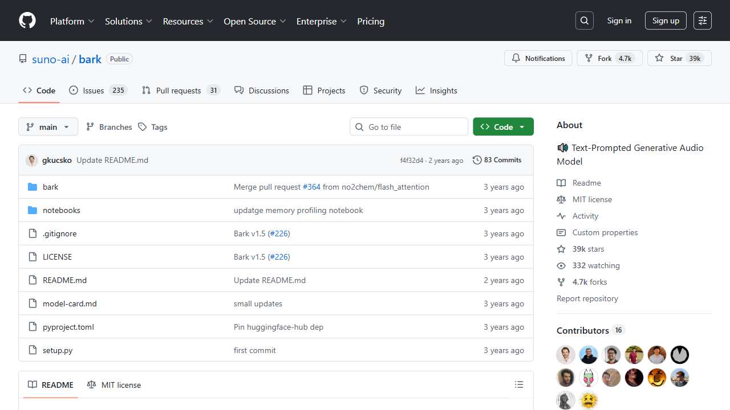This screenshot has height=410, width=730.
Task: Expand the Open Source menu
Action: tap(254, 21)
